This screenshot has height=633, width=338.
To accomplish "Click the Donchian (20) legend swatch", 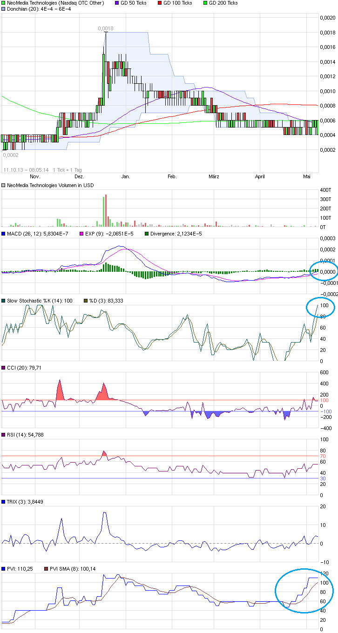I will [4, 8].
